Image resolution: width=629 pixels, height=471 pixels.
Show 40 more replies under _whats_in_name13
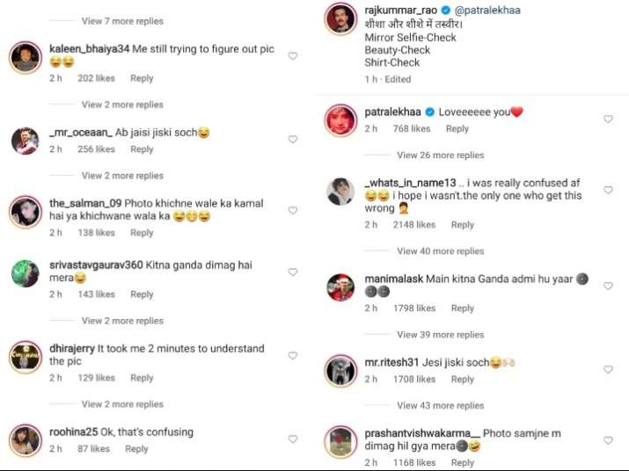click(x=440, y=251)
